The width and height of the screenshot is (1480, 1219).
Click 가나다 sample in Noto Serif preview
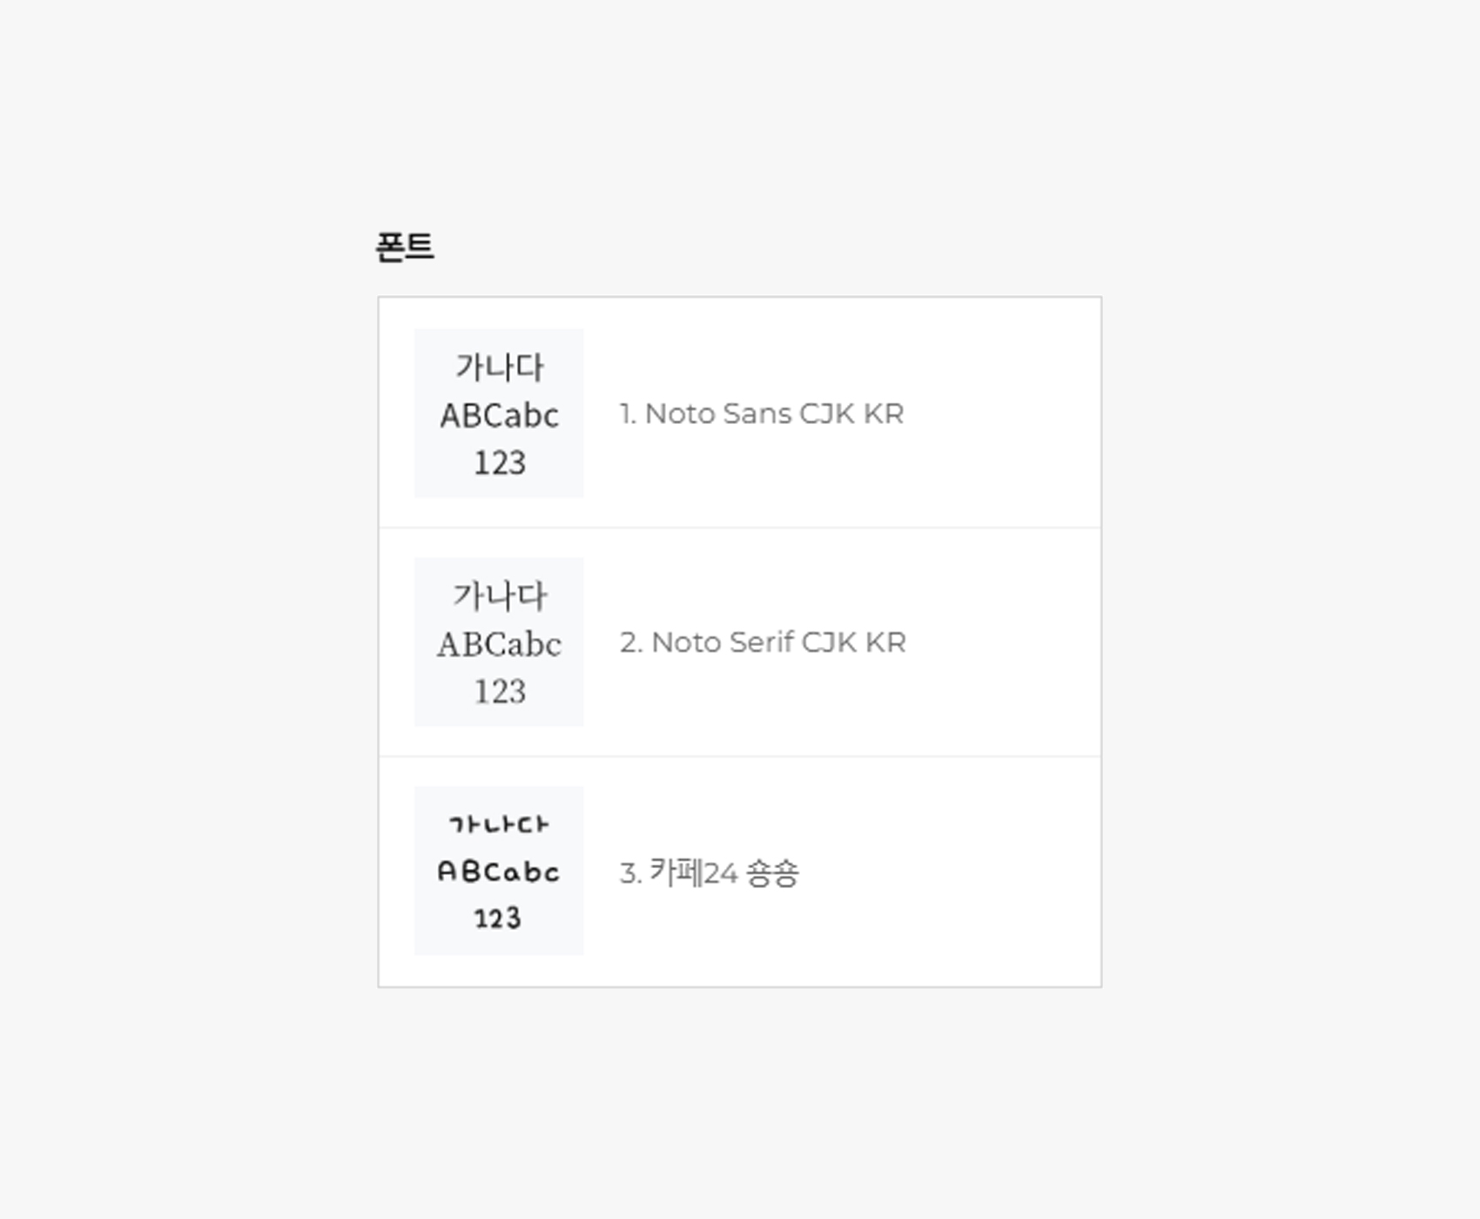500,596
